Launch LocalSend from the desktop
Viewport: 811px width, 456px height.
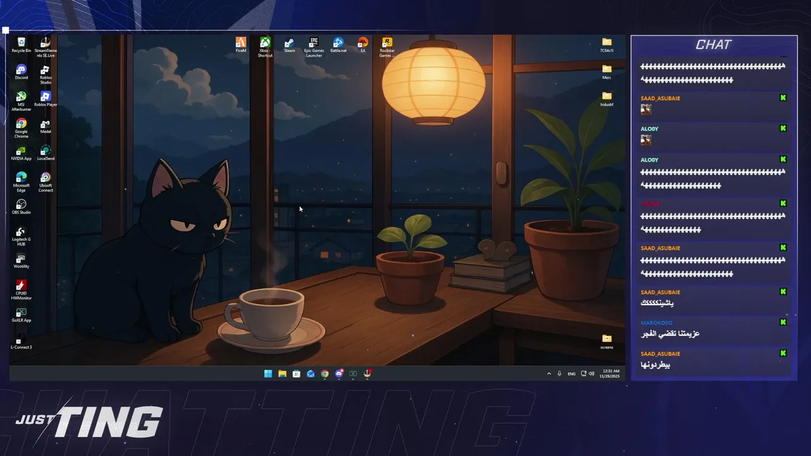(46, 153)
